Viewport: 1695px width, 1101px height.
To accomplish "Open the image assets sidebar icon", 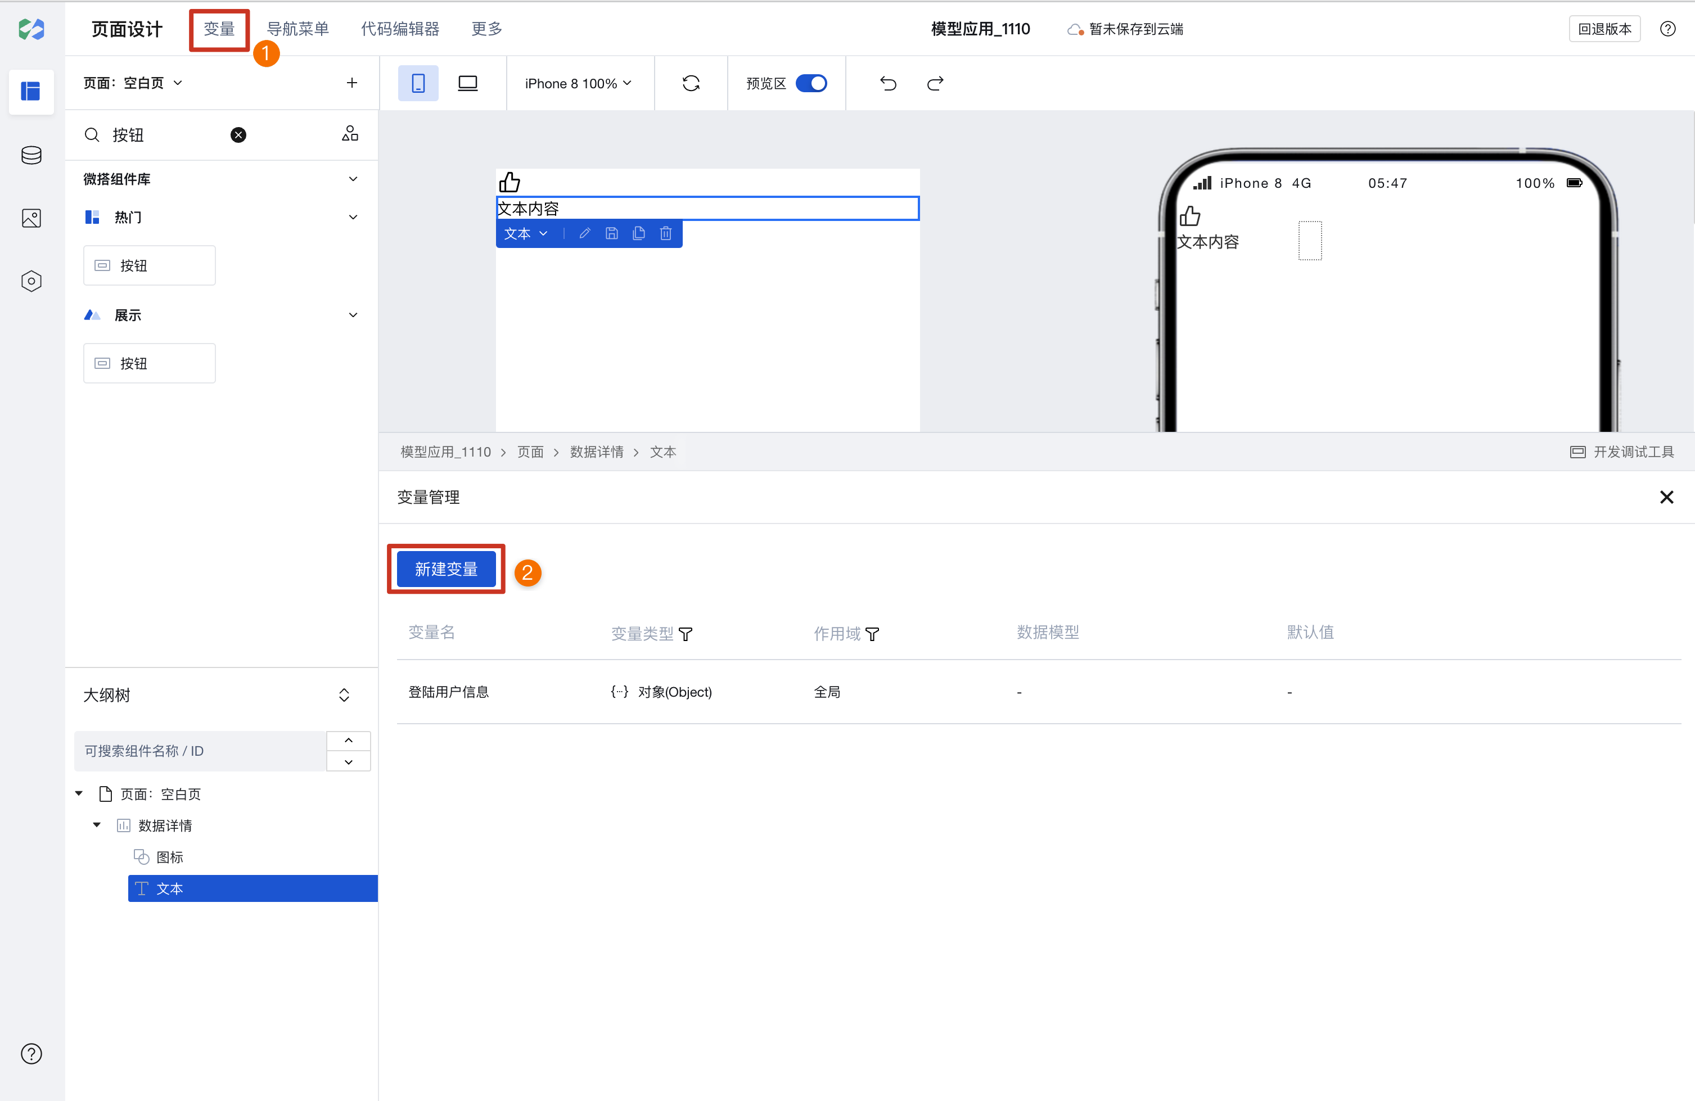I will click(x=31, y=218).
